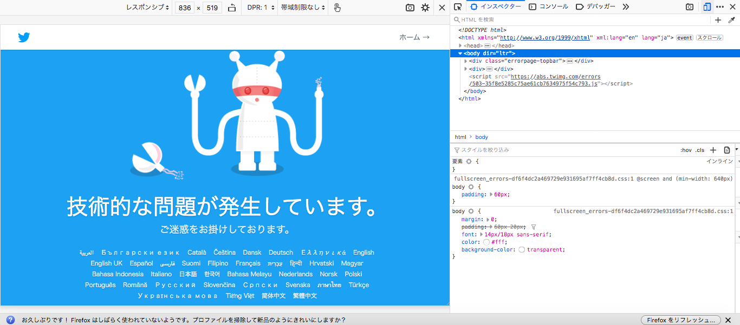Select body in the breadcrumb trail

(x=482, y=137)
